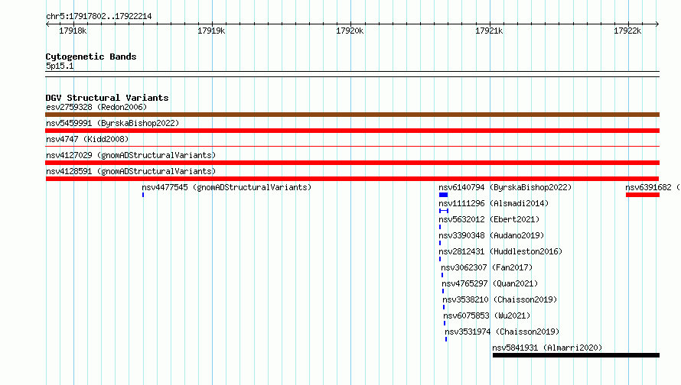This screenshot has height=385, width=681.
Task: Click the 17919k ruler label
Action: [211, 31]
